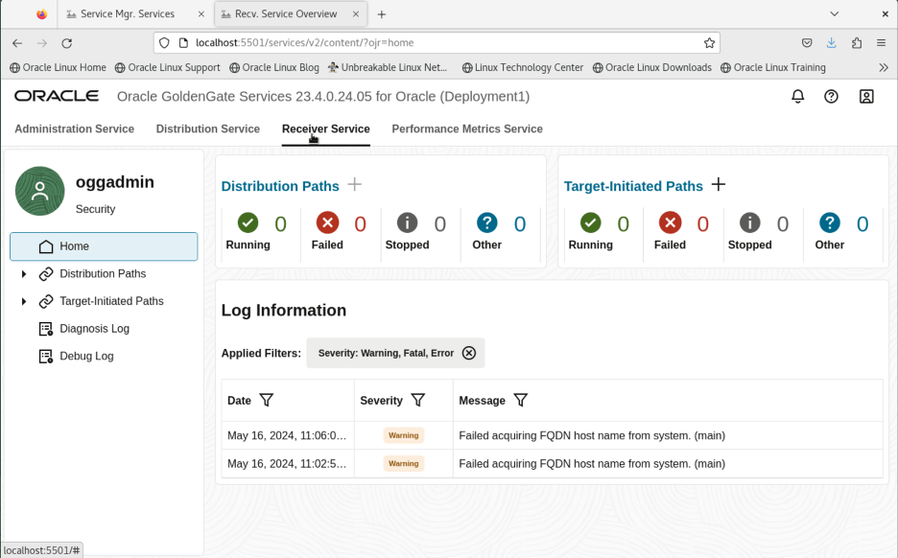The width and height of the screenshot is (898, 558).
Task: Open Oracle Linux Home bookmark
Action: [58, 67]
